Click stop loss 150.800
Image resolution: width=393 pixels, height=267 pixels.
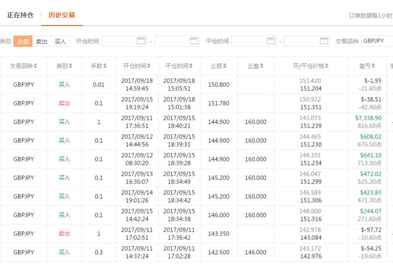tap(219, 84)
